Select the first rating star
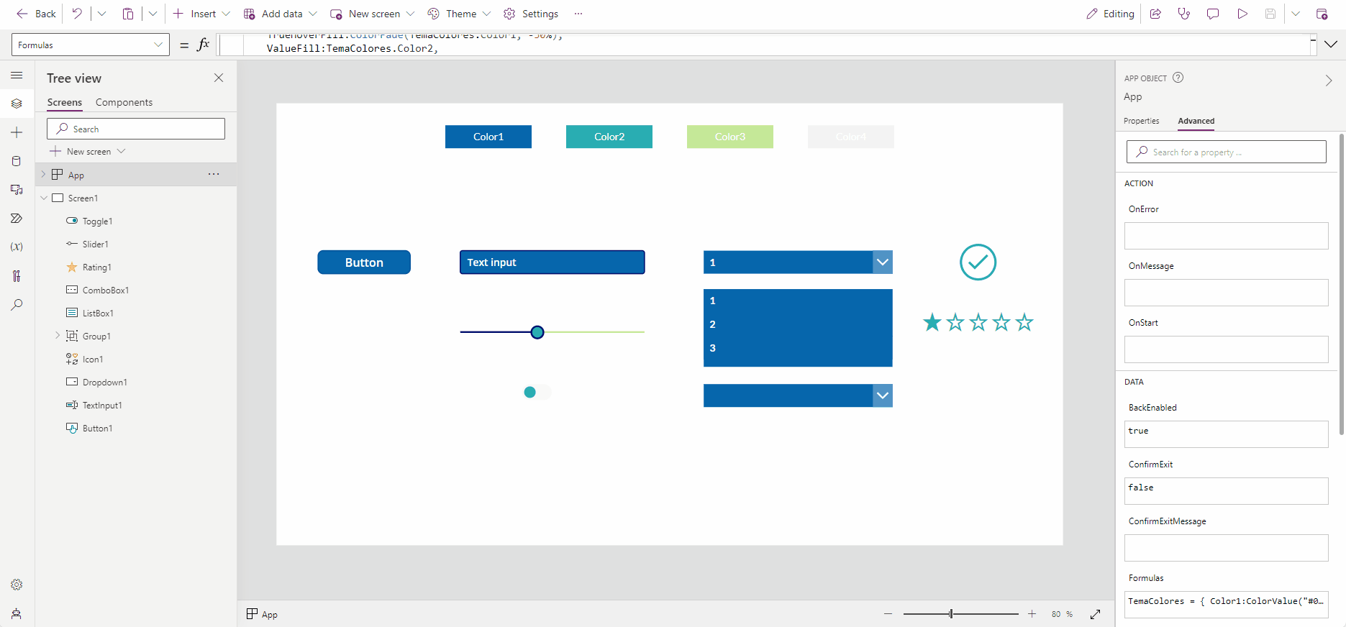The width and height of the screenshot is (1346, 627). point(932,322)
